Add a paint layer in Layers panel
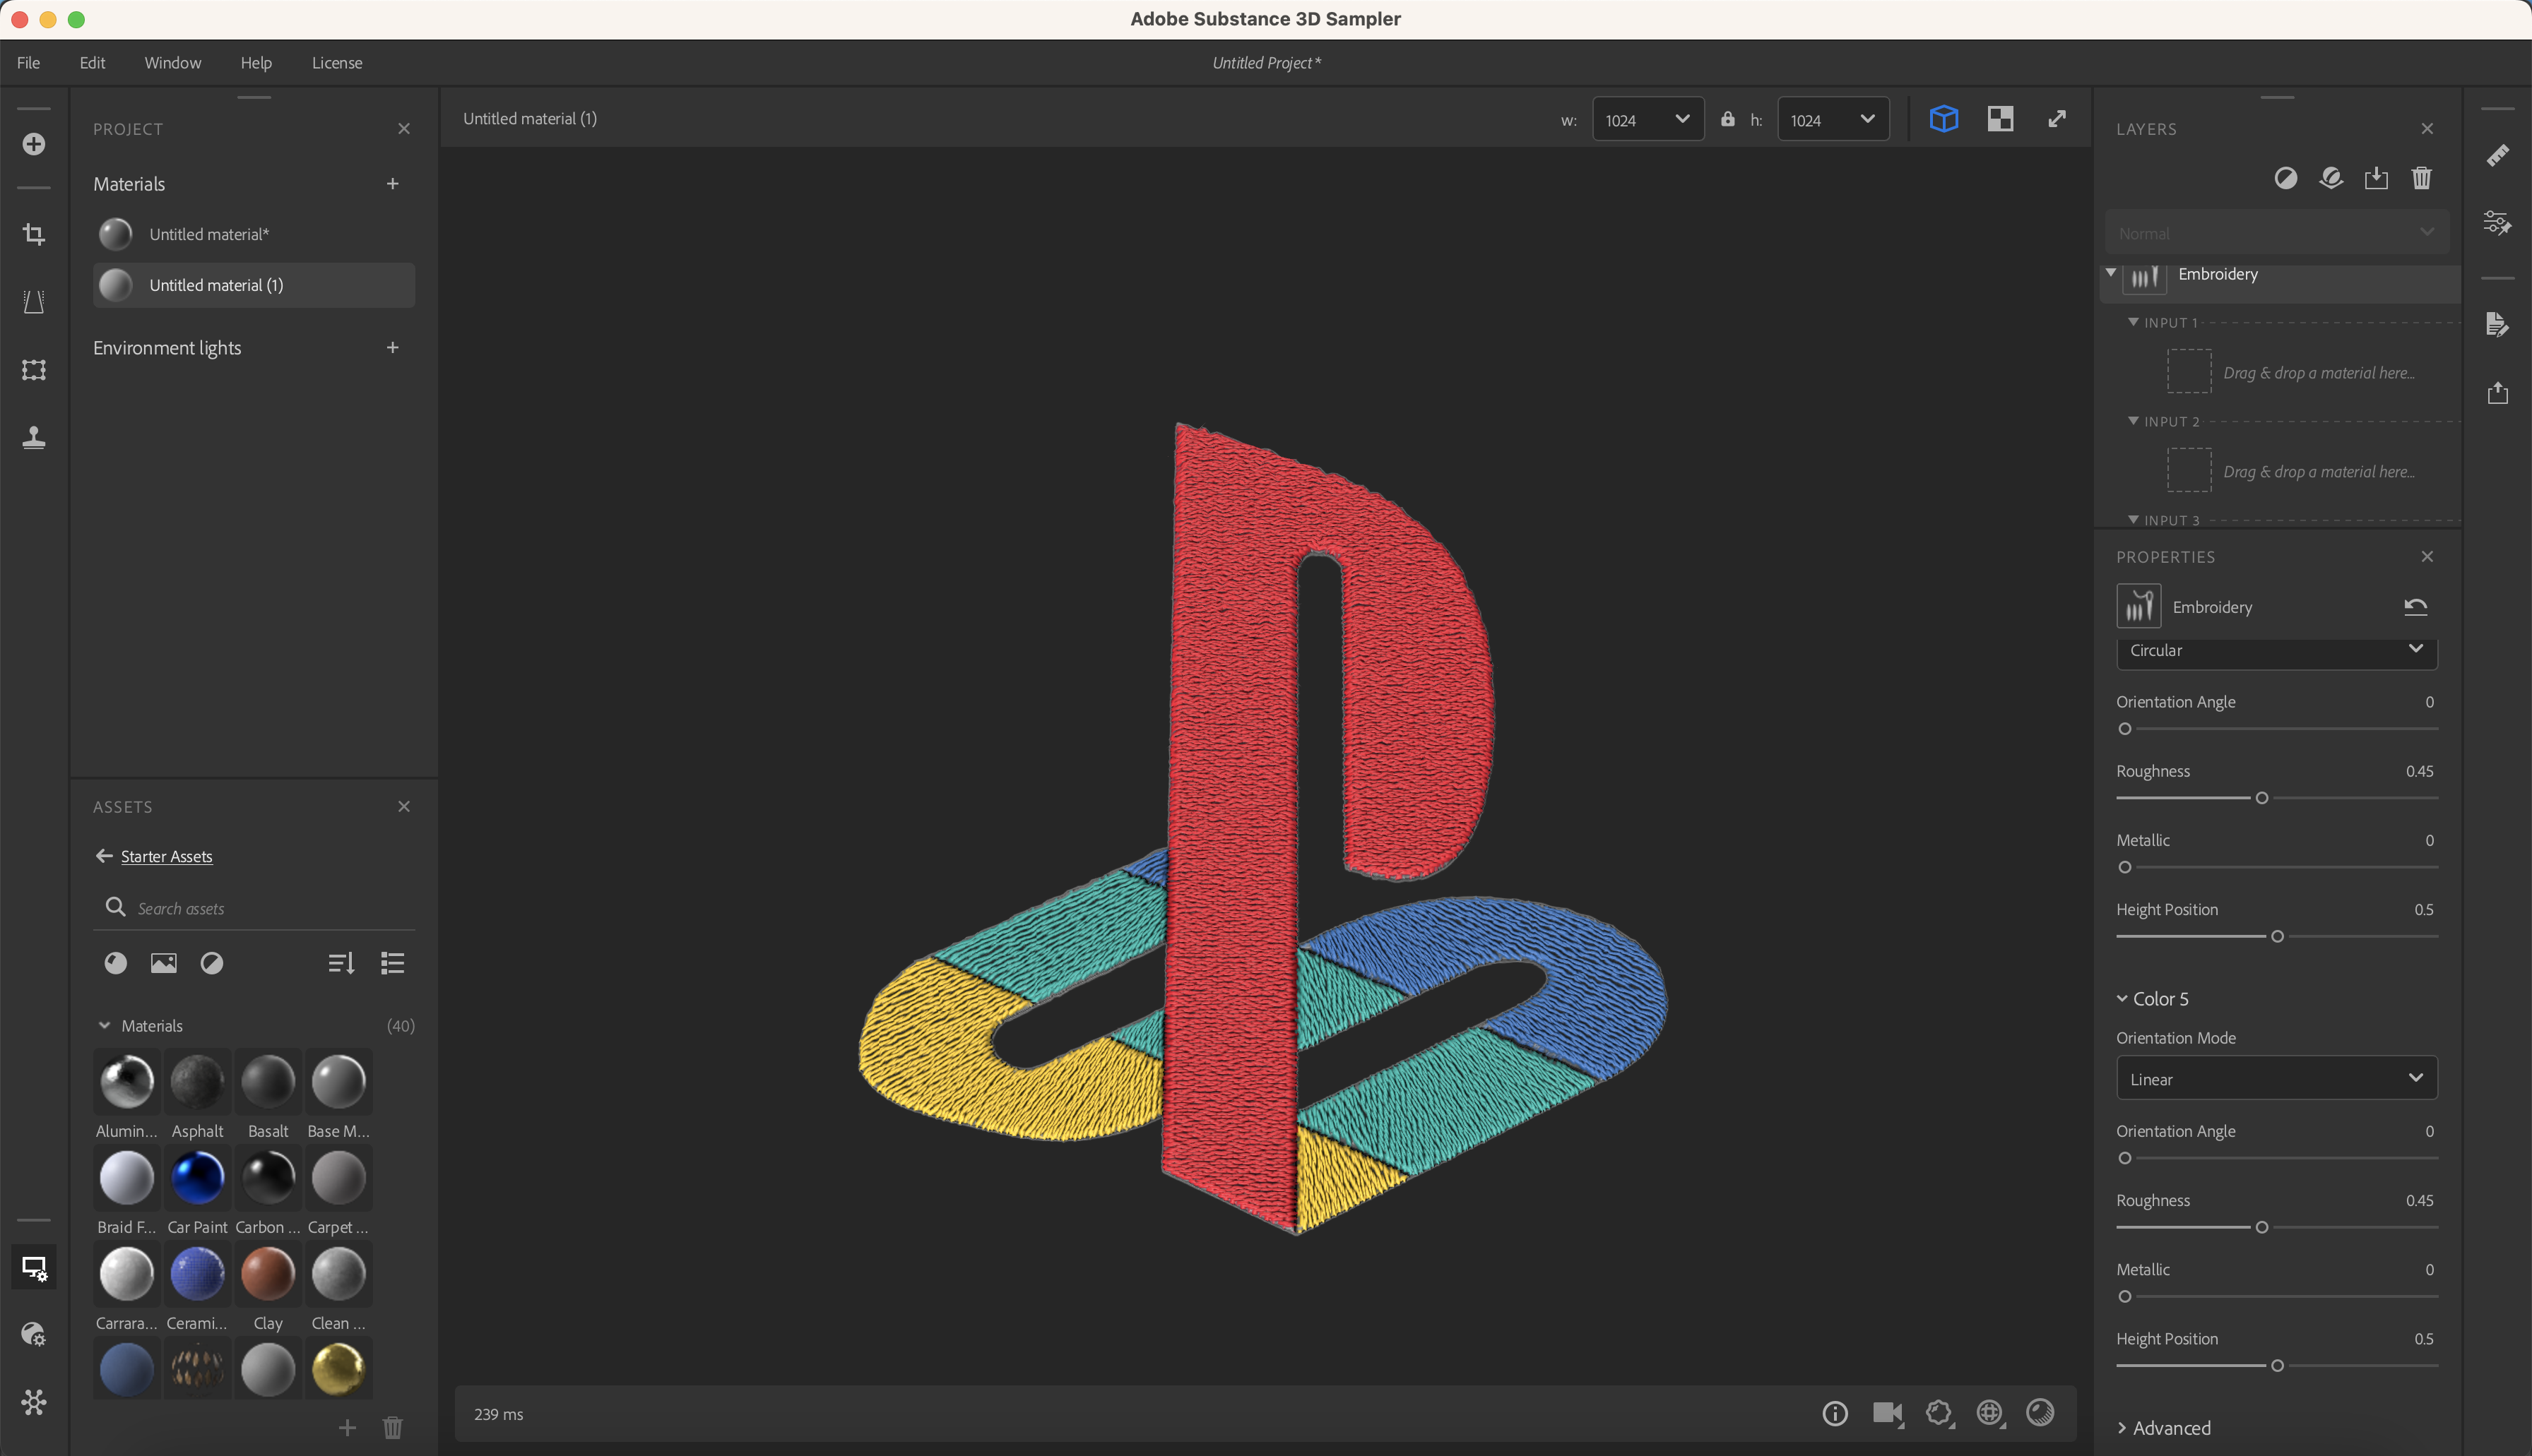Image resolution: width=2532 pixels, height=1456 pixels. click(x=2331, y=178)
